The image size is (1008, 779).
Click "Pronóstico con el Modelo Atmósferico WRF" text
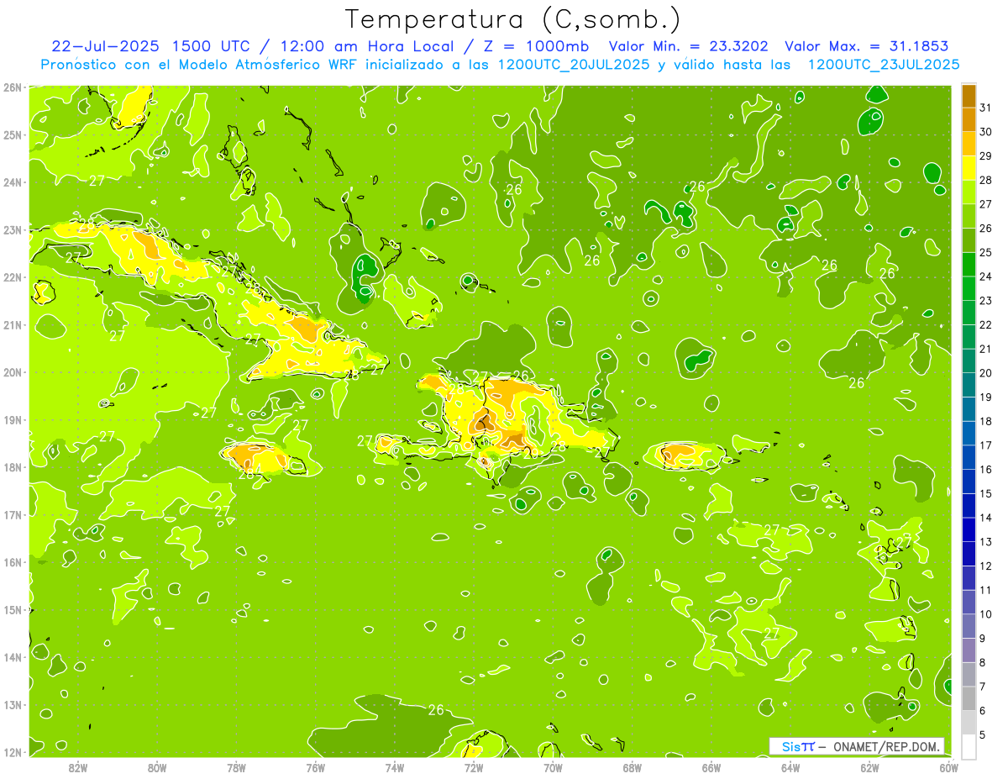click(200, 65)
